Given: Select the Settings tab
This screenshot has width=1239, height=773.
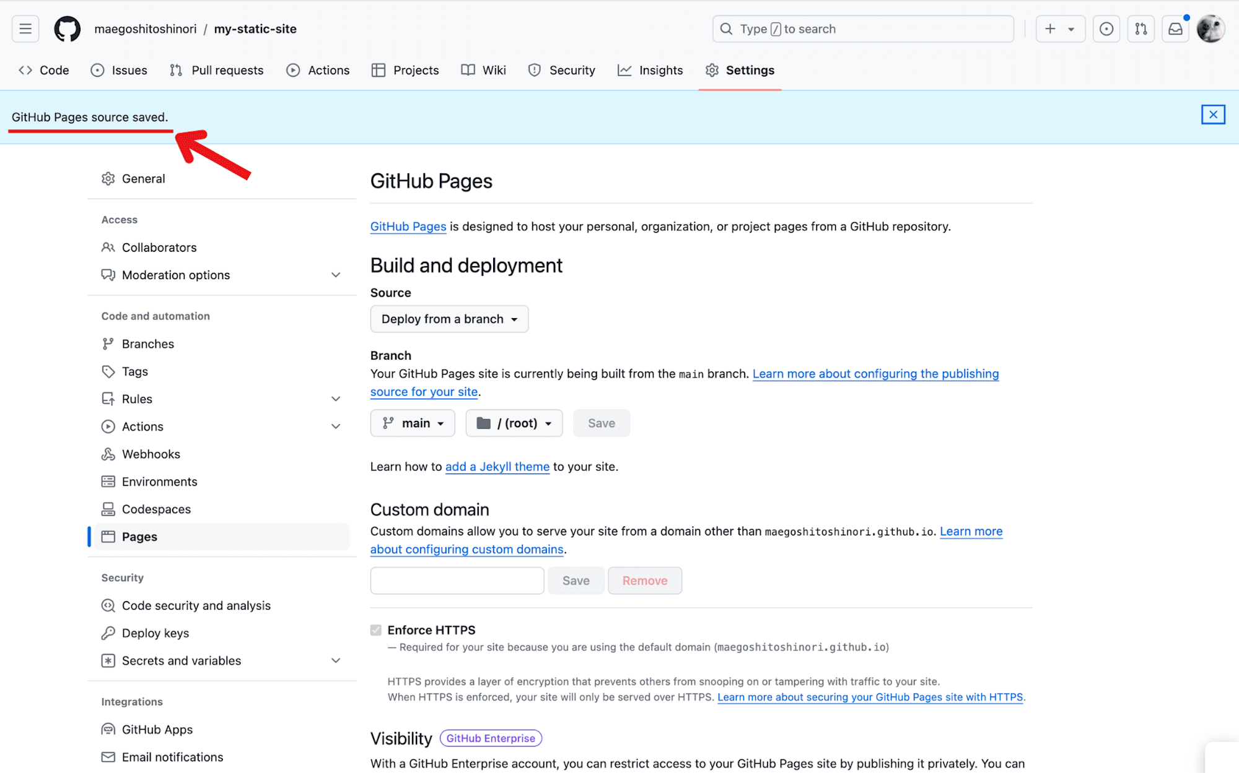Looking at the screenshot, I should pos(740,71).
